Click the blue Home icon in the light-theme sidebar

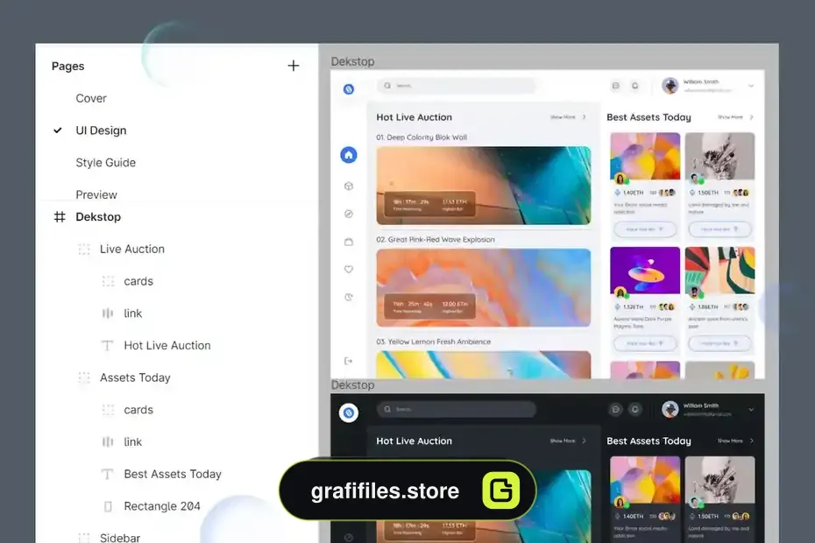[349, 155]
